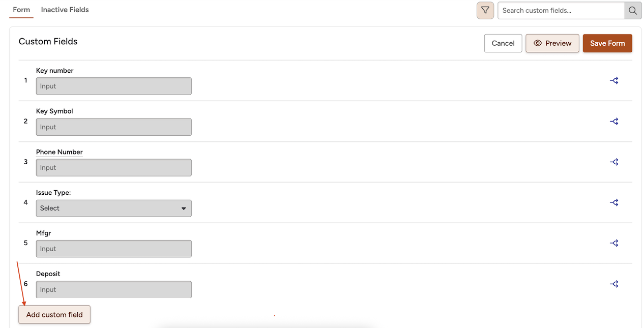Screen dimensions: 644x328
Task: Focus the Search custom fields box
Action: tap(561, 10)
